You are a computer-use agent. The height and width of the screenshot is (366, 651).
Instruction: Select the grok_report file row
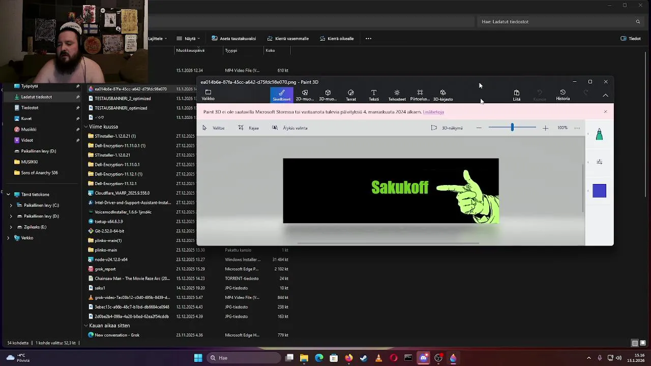[x=188, y=269]
